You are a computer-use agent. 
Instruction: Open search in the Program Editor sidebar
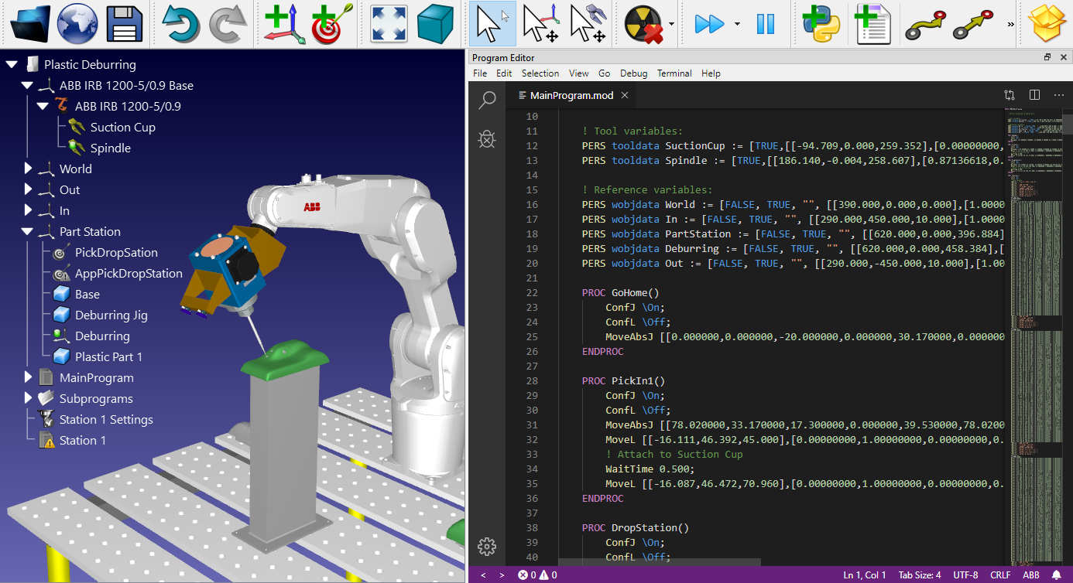[x=487, y=101]
